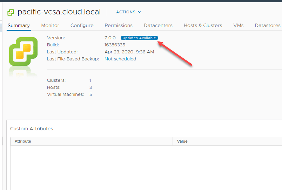
Task: Go to the Configure tab
Action: pos(82,25)
